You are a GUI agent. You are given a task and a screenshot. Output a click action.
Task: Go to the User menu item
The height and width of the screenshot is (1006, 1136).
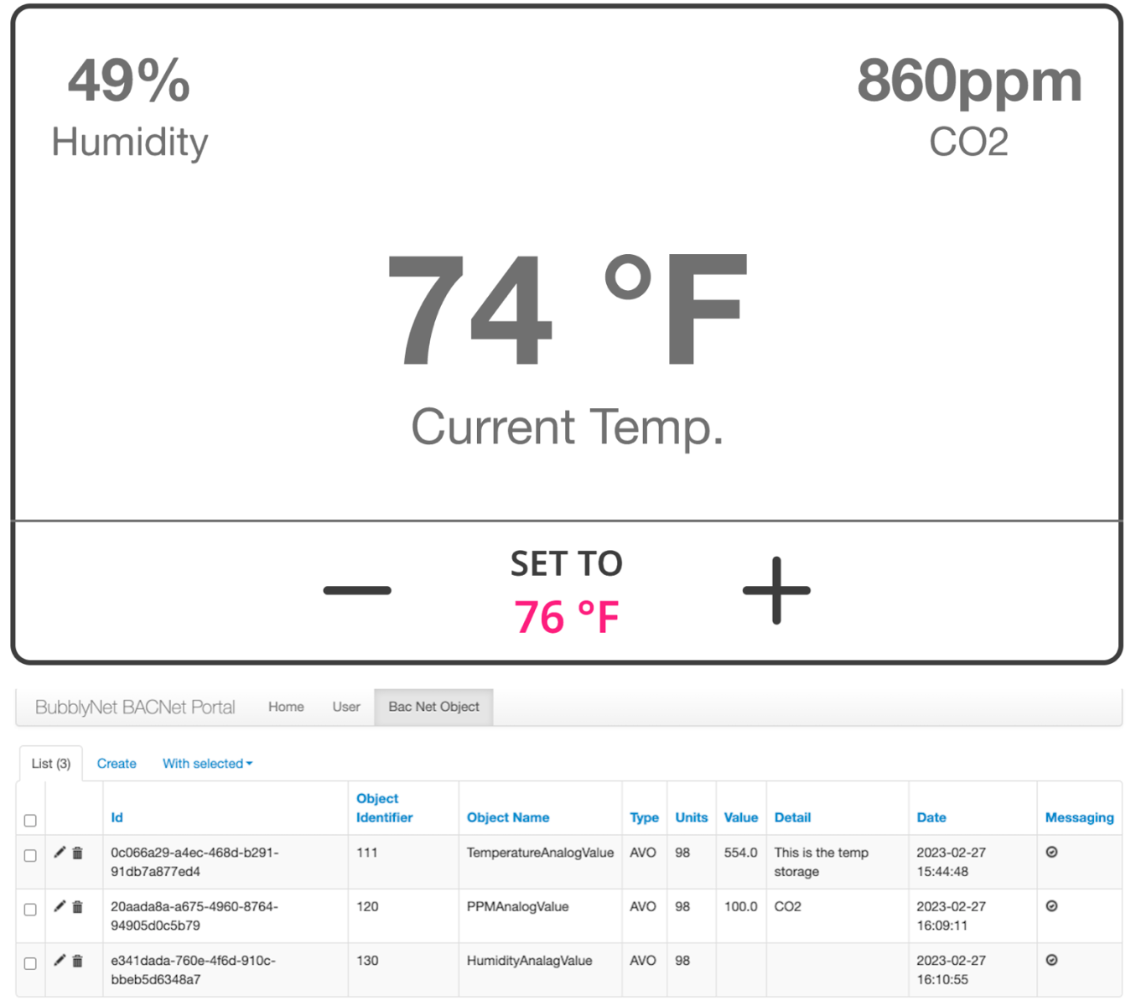click(x=345, y=707)
